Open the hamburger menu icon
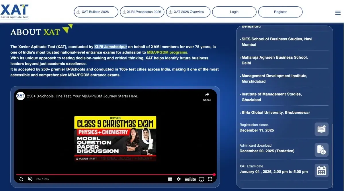The width and height of the screenshot is (344, 191). [338, 13]
